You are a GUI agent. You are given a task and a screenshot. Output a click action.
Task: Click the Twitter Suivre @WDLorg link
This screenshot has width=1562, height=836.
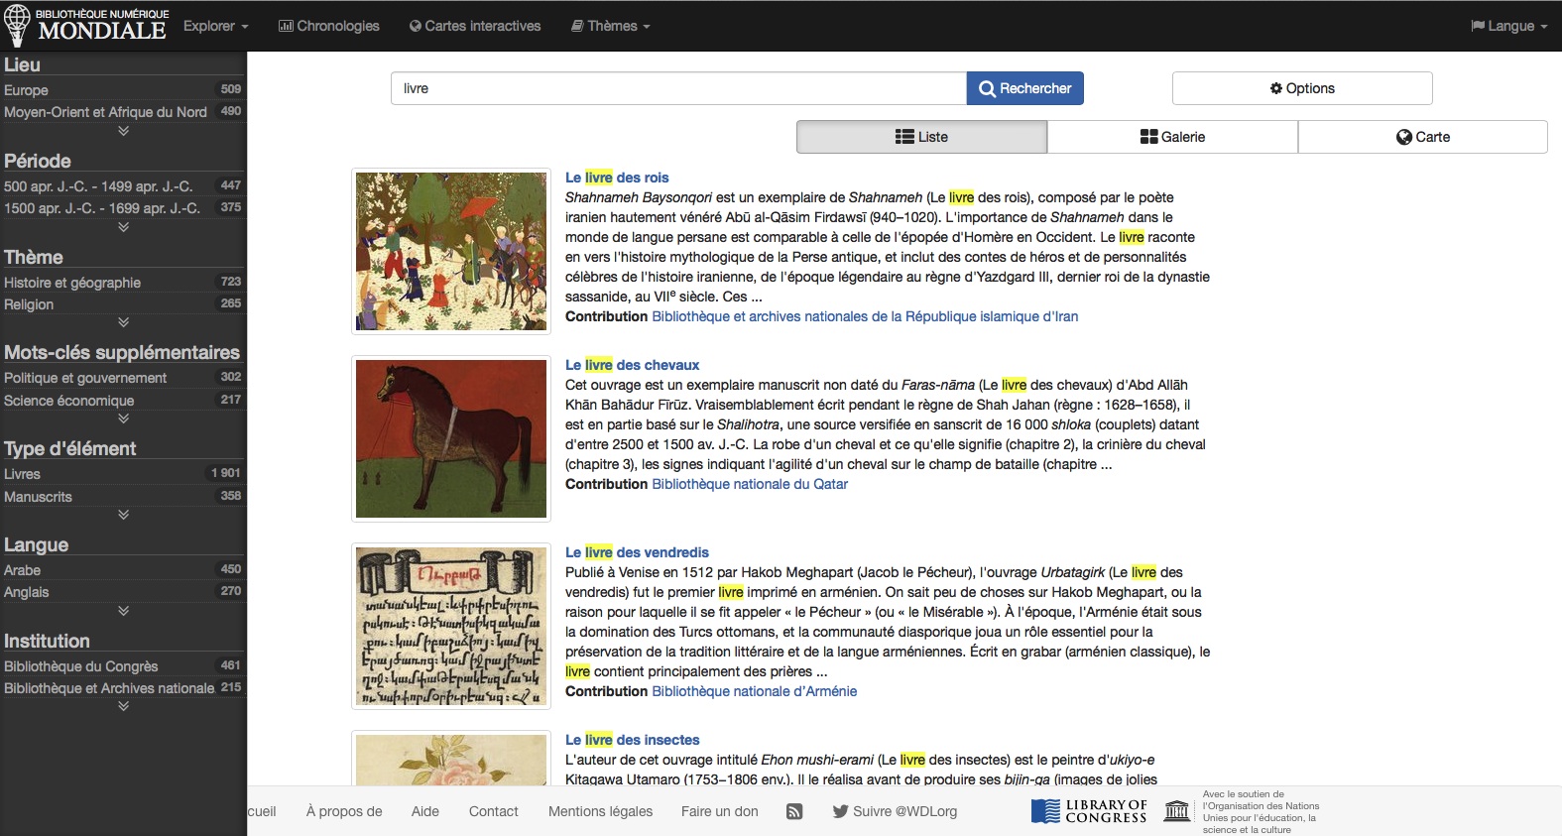click(895, 811)
